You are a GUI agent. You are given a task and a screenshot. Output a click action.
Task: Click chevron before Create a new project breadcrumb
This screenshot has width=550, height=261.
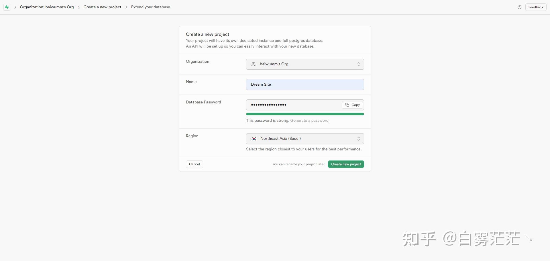(x=79, y=7)
